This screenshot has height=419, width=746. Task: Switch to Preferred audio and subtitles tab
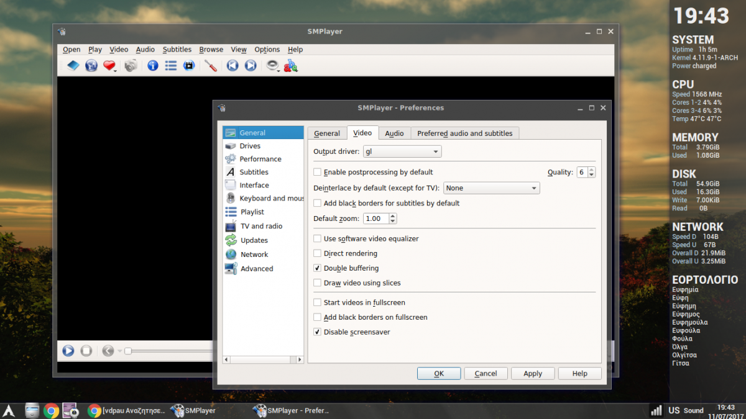point(465,133)
